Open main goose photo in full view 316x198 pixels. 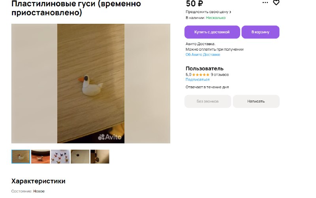(91, 84)
